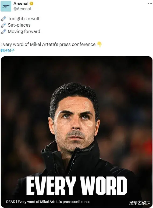Image resolution: width=153 pixels, height=208 pixels.
Task: Click the 足球名侦探 watermark text
Action: (x=140, y=203)
